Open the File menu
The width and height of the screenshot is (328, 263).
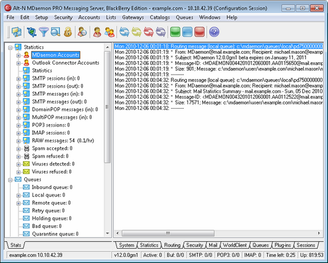(x=11, y=17)
